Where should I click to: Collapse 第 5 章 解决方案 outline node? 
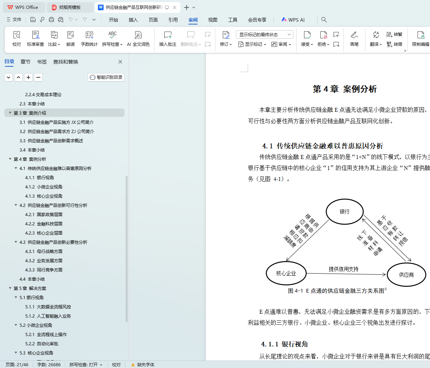[x=10, y=288]
